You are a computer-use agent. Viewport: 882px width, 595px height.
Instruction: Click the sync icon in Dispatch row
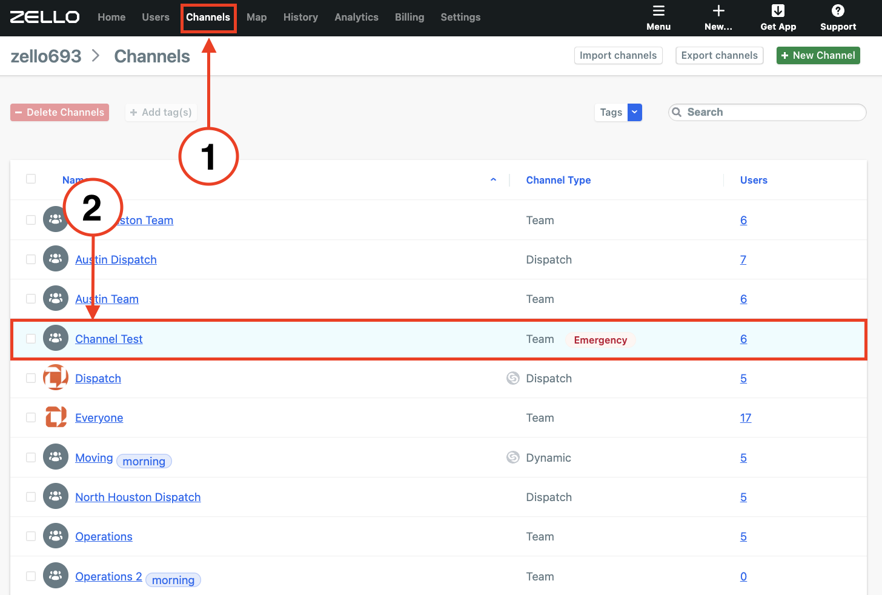tap(513, 378)
